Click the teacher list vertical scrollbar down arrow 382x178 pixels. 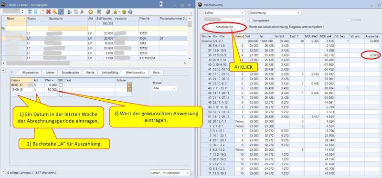[x=190, y=58]
